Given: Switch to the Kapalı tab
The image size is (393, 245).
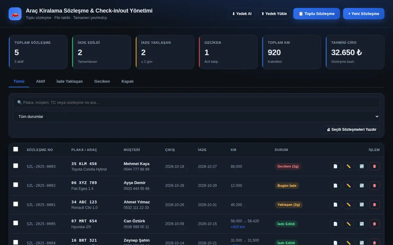Looking at the screenshot, I should pos(127,81).
